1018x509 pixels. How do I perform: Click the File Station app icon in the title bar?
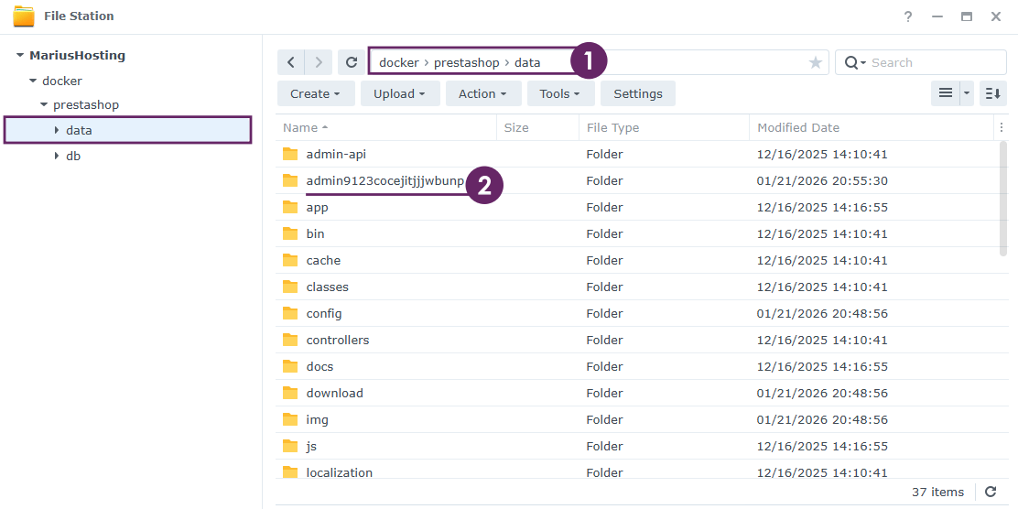pyautogui.click(x=24, y=16)
